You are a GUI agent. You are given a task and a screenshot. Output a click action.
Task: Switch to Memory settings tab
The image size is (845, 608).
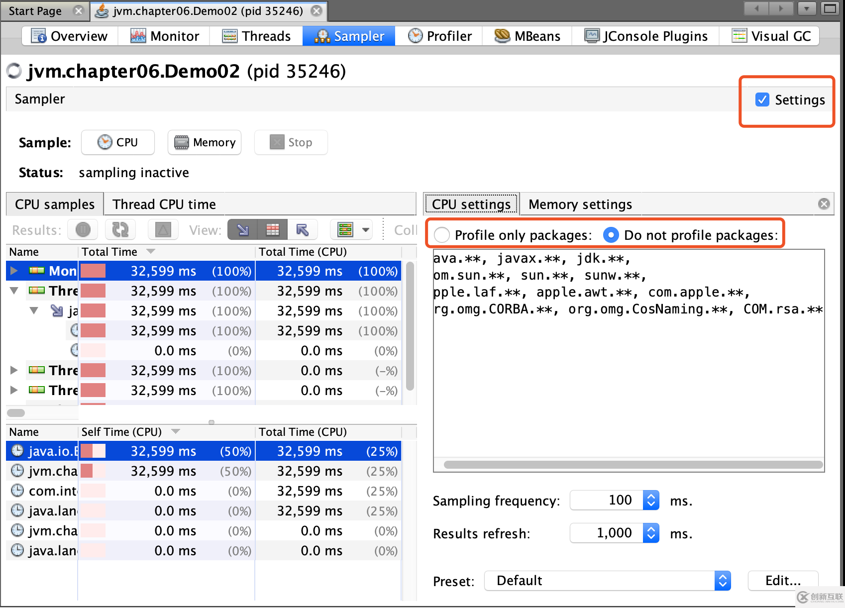click(580, 204)
